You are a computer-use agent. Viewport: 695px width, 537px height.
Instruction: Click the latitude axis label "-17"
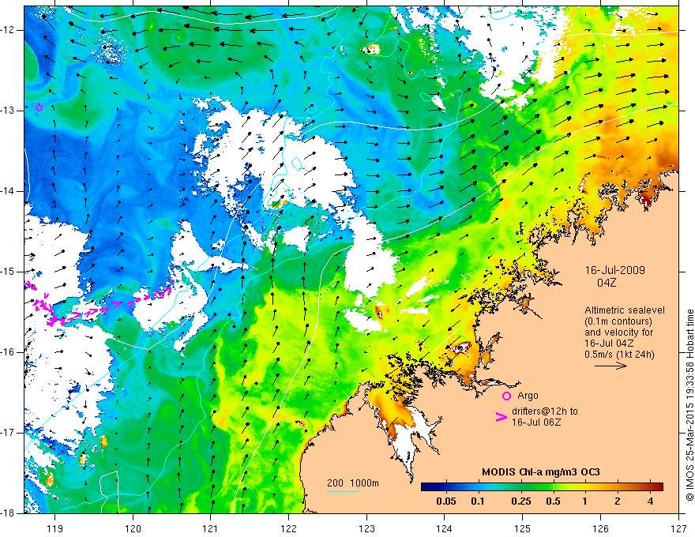point(9,433)
